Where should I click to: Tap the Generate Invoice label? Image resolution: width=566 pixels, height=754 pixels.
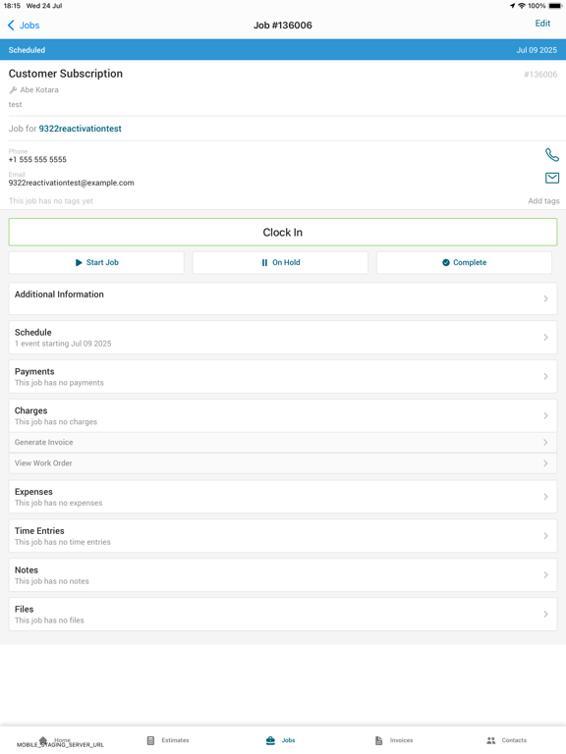tap(44, 443)
